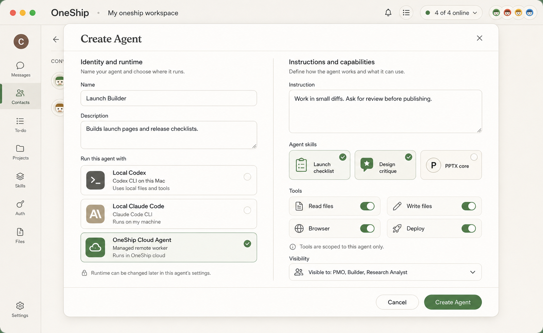Click the Read files document icon
The width and height of the screenshot is (543, 333).
tap(299, 206)
